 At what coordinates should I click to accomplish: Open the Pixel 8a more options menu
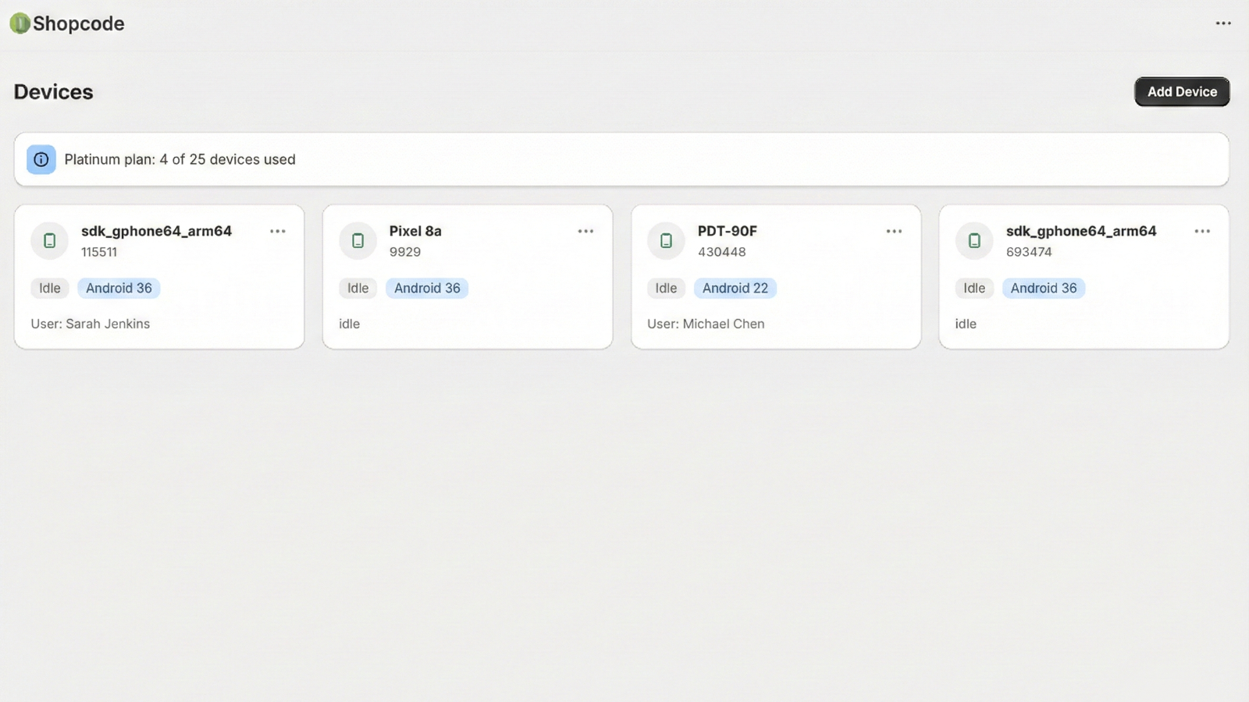coord(585,231)
